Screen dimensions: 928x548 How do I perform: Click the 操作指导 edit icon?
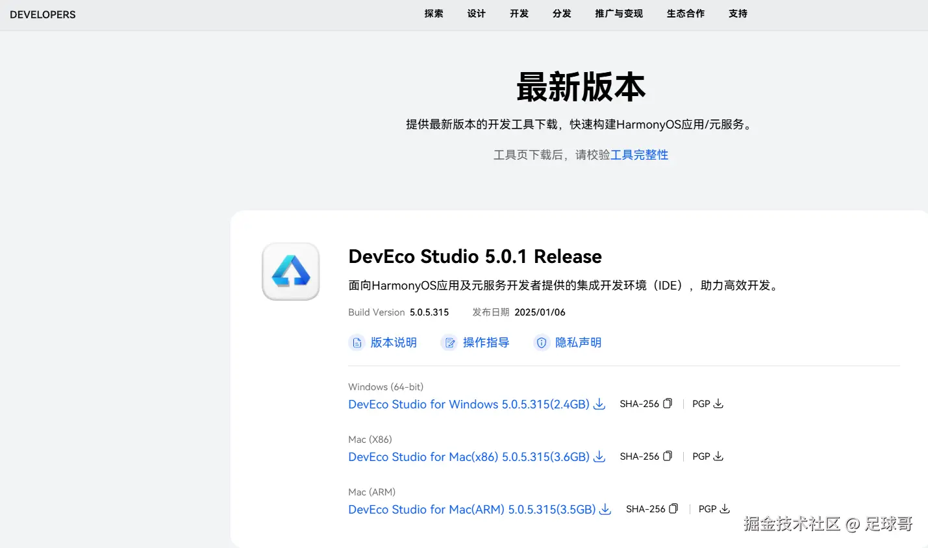[x=449, y=343]
